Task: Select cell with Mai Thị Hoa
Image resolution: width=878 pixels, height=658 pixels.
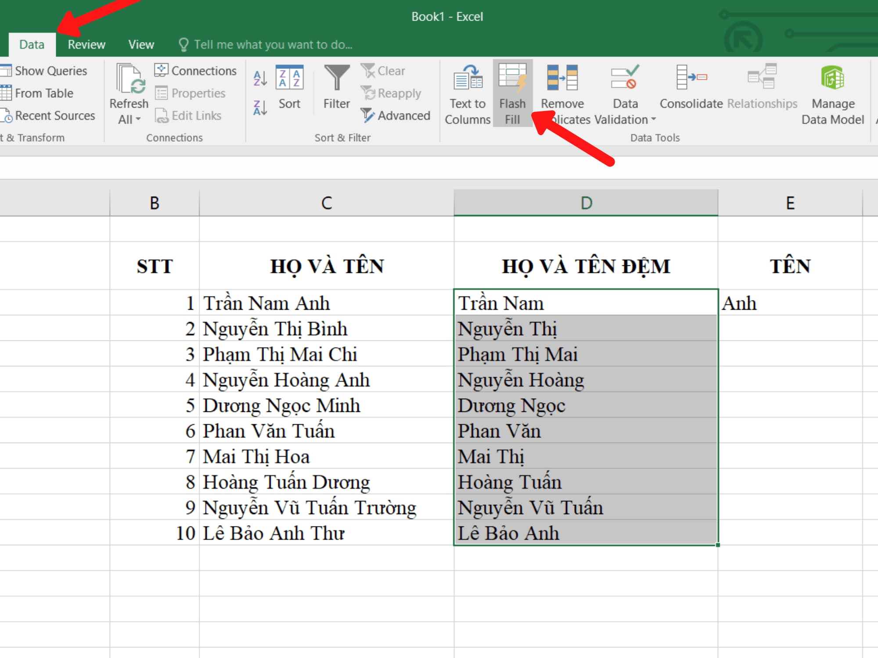Action: click(x=327, y=456)
